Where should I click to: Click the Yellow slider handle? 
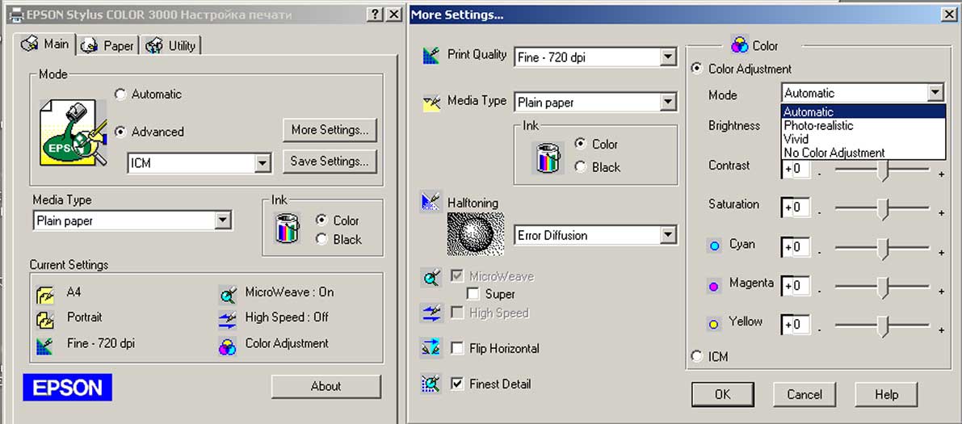[x=883, y=327]
